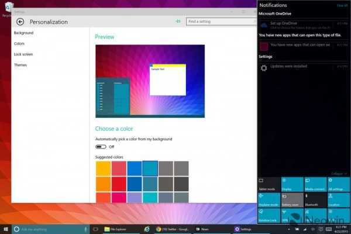
Task: Click the gear icon of the updates notification
Action: pyautogui.click(x=264, y=68)
